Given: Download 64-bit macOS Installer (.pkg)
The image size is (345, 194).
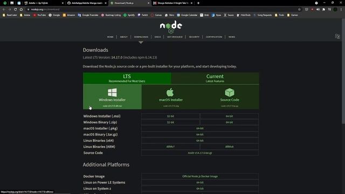Looking at the screenshot, I should click(200, 128).
